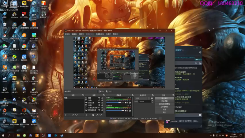
Task: Open transition properties gear next to 淡出
Action: point(152,98)
